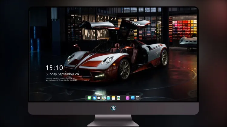Viewport: 227px width, 127px height.
Task: Click the 15:10 clock widget
Action: click(x=54, y=68)
